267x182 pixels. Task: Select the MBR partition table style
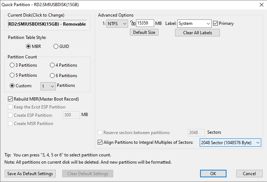(29, 46)
